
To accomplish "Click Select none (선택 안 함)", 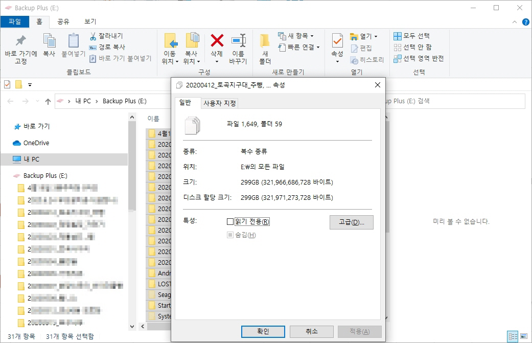I will (x=412, y=47).
